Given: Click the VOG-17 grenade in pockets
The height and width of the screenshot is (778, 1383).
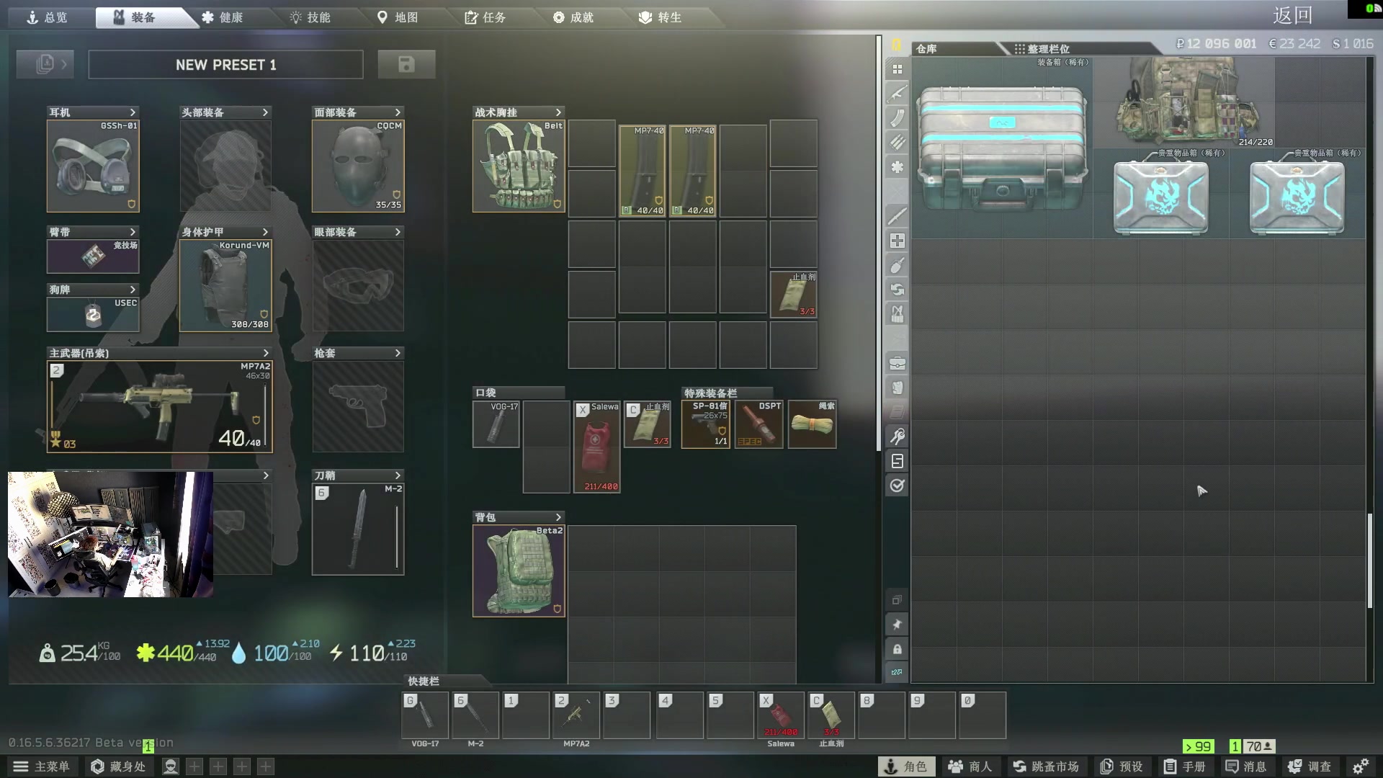Looking at the screenshot, I should tap(496, 424).
